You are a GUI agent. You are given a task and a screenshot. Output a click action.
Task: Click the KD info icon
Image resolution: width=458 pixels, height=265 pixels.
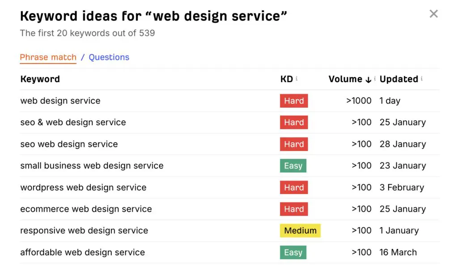click(x=297, y=79)
